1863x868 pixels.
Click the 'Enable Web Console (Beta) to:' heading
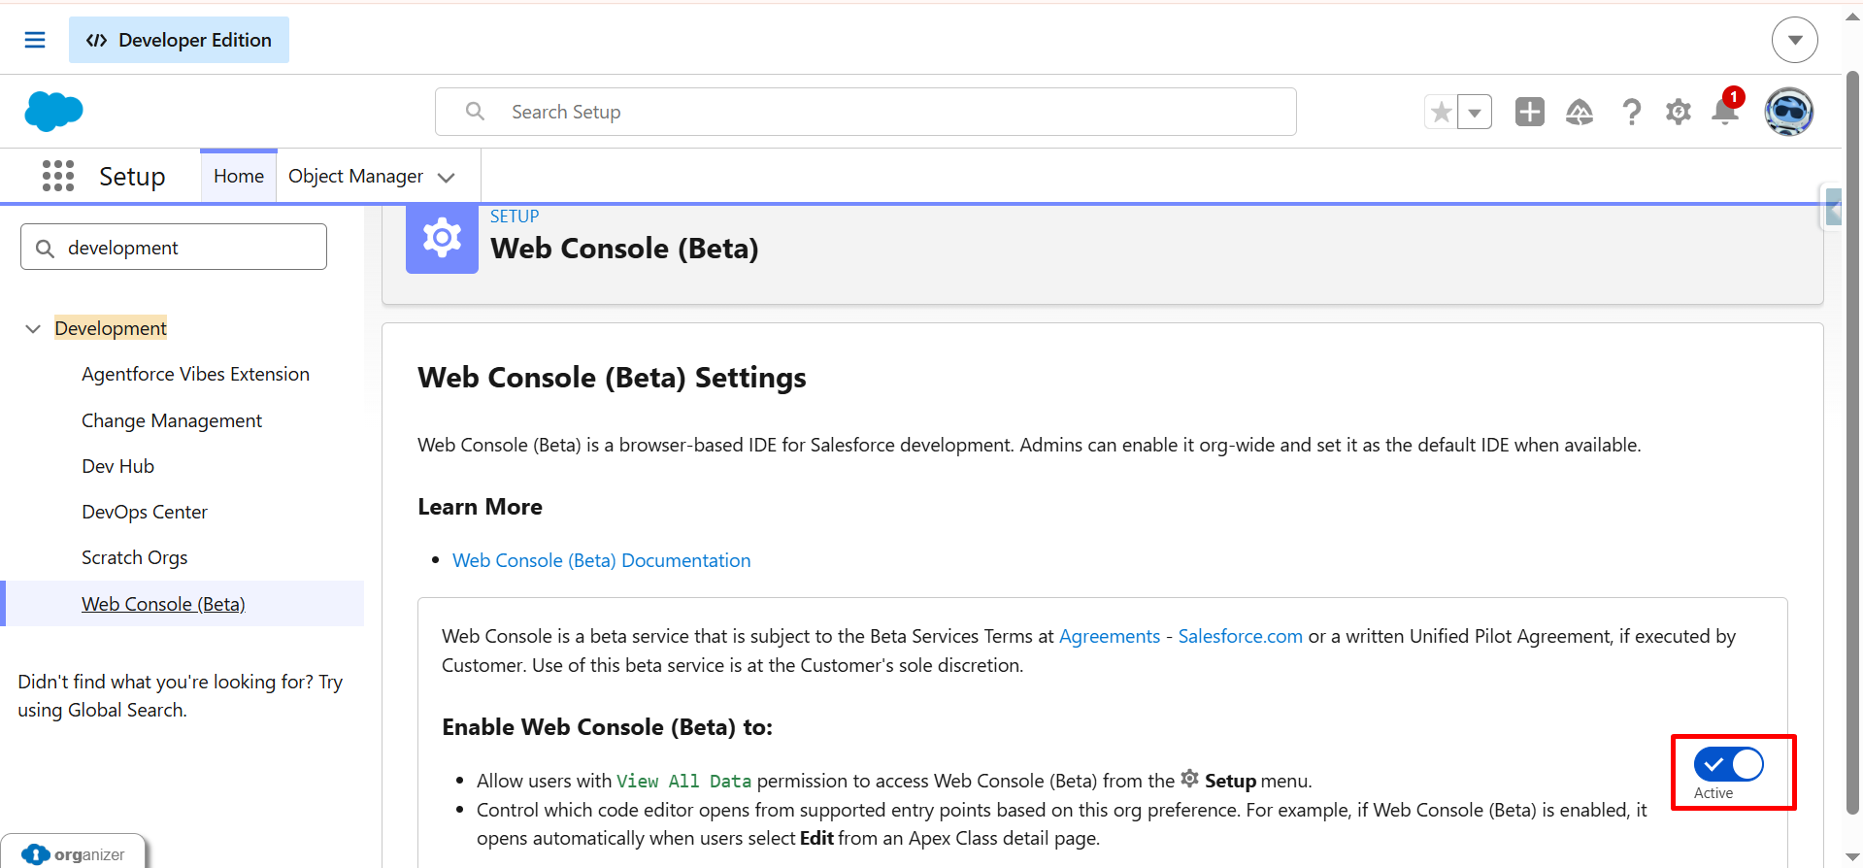click(607, 727)
